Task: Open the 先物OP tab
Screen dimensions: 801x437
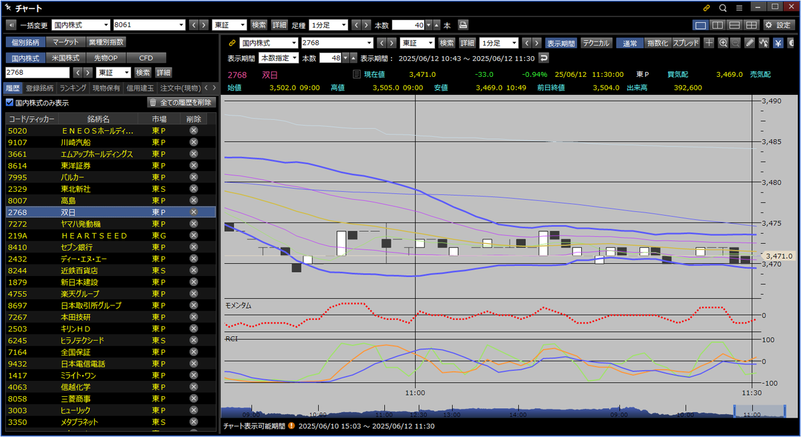Action: pyautogui.click(x=106, y=57)
